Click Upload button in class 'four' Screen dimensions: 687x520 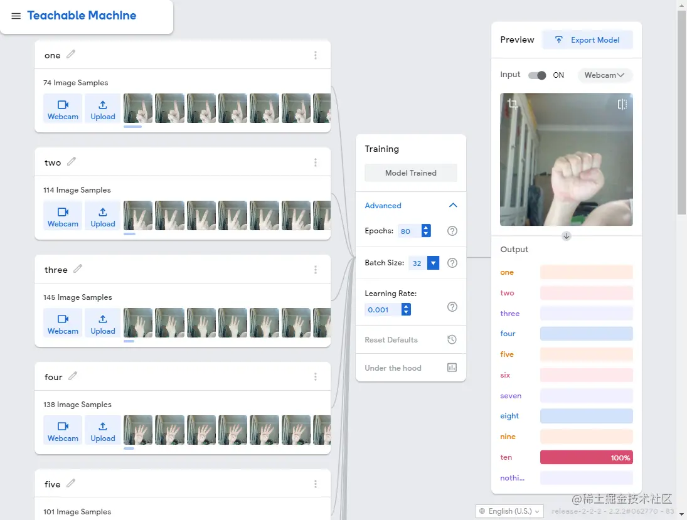click(102, 431)
